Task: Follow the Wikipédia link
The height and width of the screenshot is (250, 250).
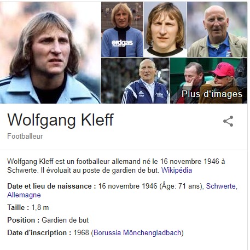Action: coord(177,171)
